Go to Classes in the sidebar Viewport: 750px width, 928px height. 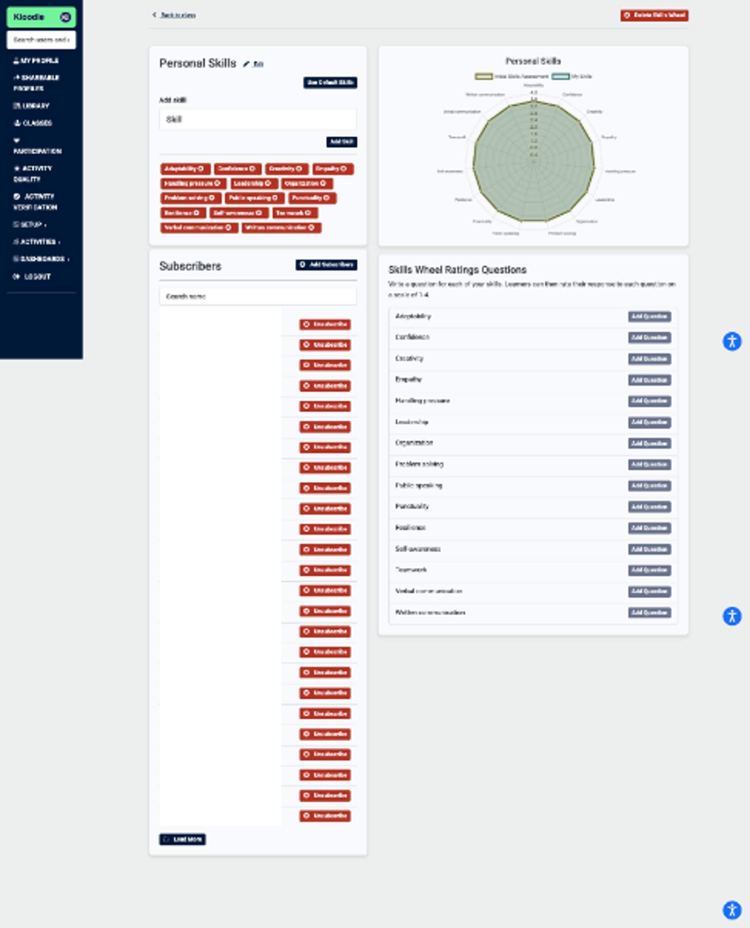click(33, 123)
